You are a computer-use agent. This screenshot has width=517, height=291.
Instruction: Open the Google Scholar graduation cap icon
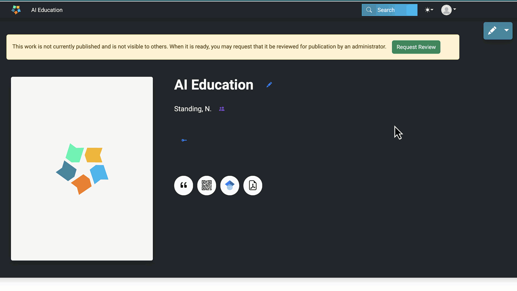pyautogui.click(x=229, y=185)
